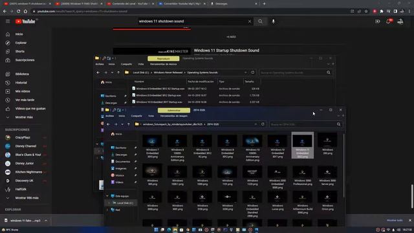Image resolution: width=414 pixels, height=233 pixels.
Task: Sort by Fecha de modificación column
Action: [x=201, y=82]
